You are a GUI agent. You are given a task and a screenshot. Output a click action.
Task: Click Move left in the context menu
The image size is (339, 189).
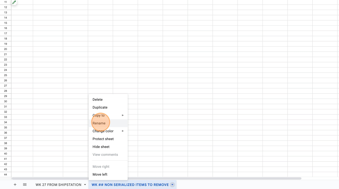(x=100, y=174)
